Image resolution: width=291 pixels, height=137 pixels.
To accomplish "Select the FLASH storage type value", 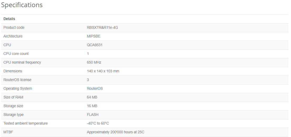I will [93, 115].
